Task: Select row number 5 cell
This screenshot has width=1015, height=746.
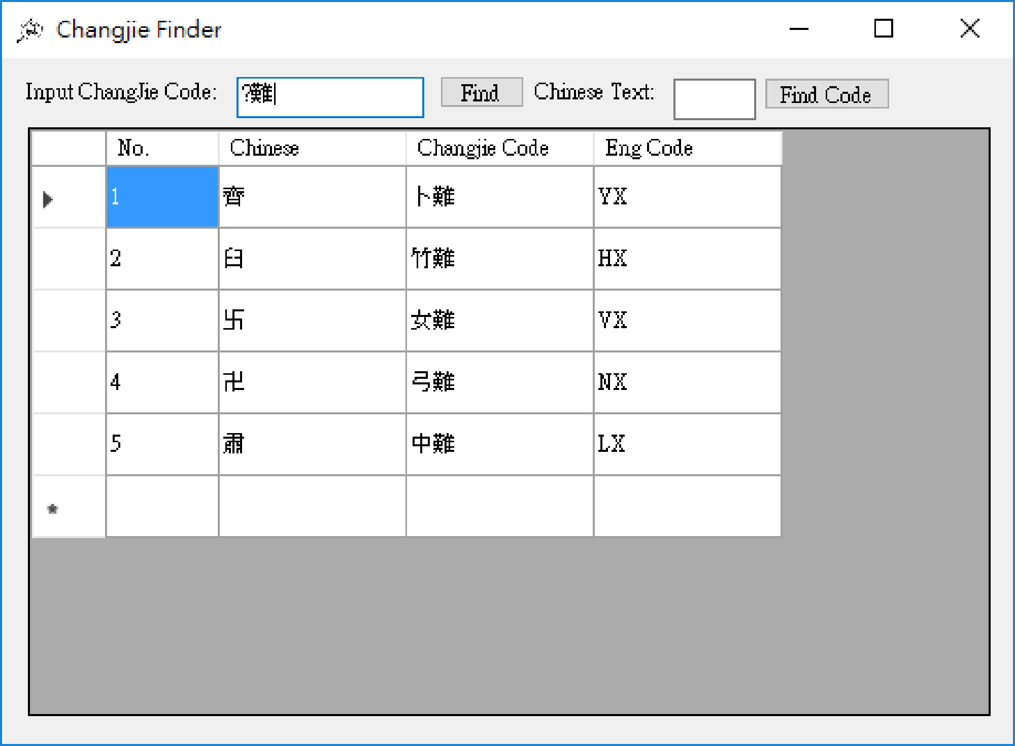Action: point(162,445)
